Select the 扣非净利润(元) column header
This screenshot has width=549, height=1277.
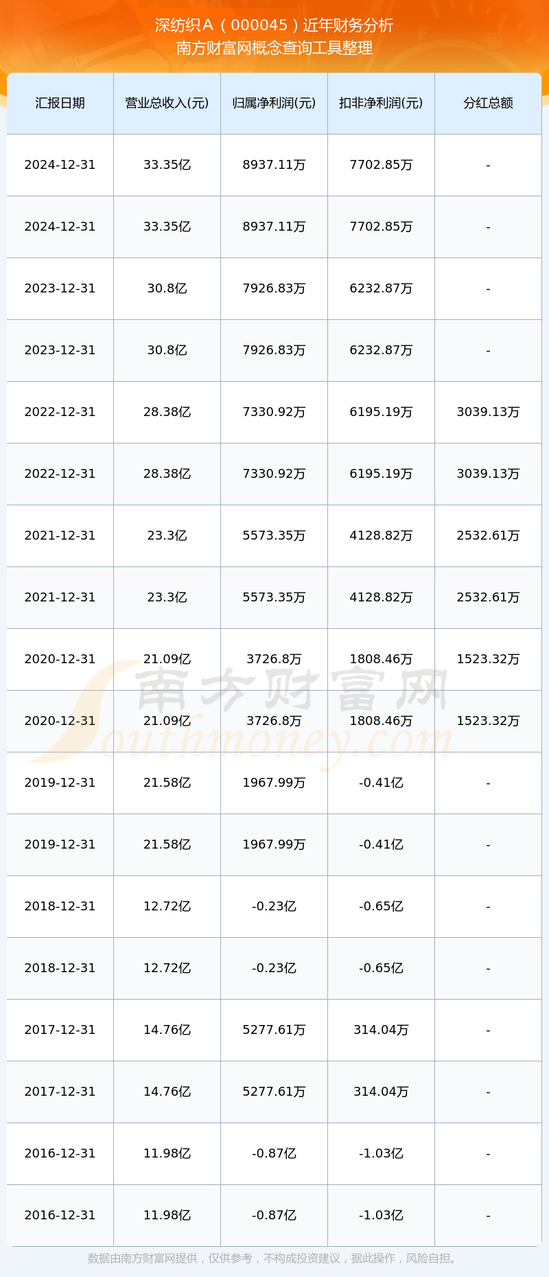coord(381,103)
